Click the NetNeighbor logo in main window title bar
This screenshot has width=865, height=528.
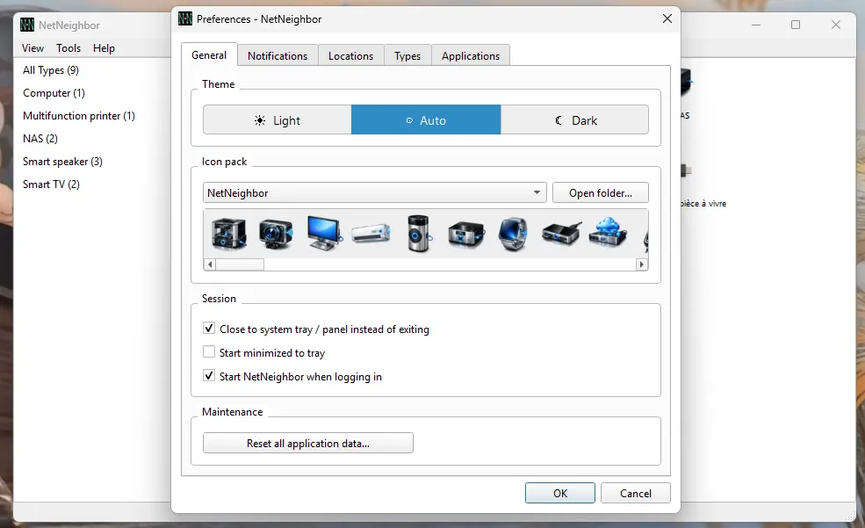coord(27,25)
